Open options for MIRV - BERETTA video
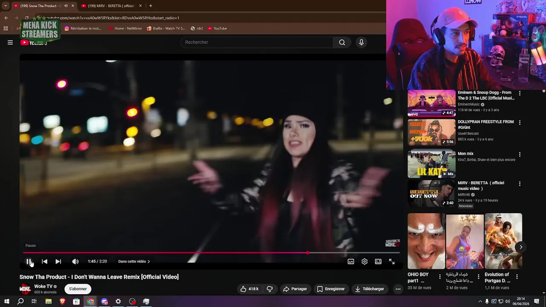This screenshot has height=307, width=546. [x=520, y=184]
